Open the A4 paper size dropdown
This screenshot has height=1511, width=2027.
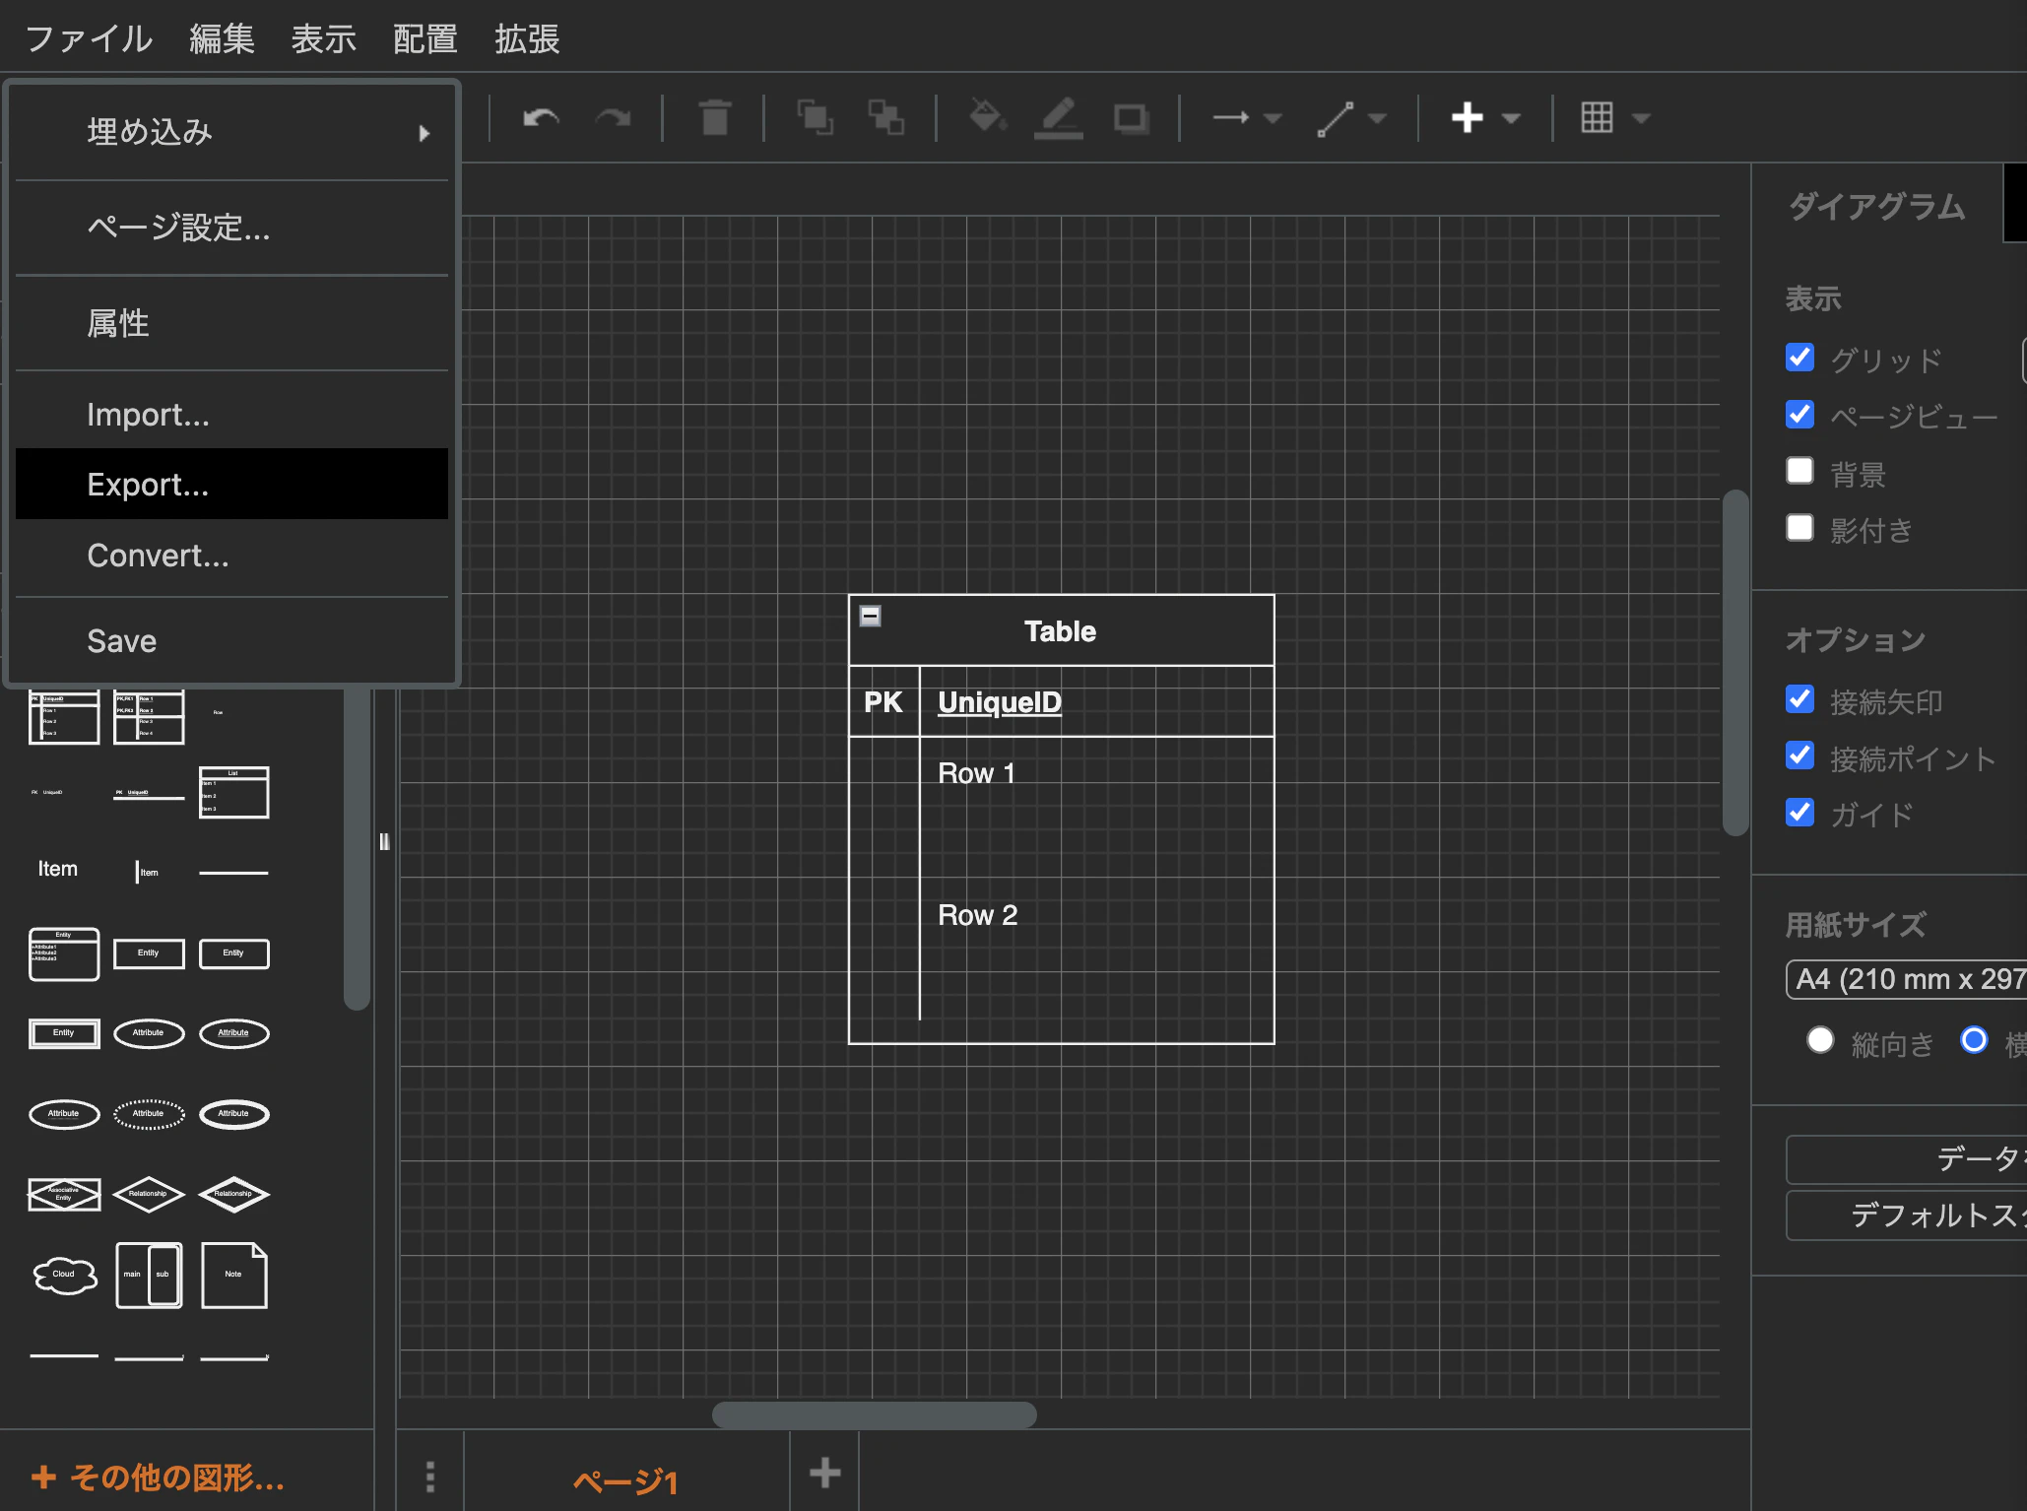click(1906, 979)
